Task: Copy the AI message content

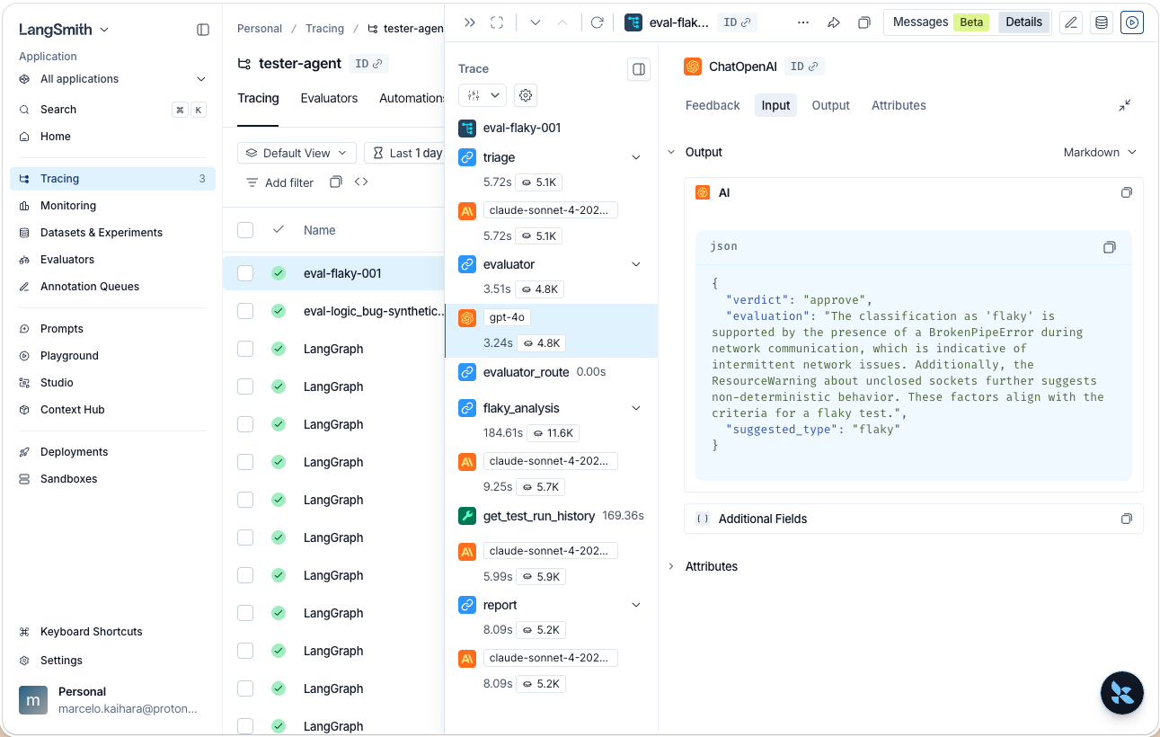Action: point(1127,192)
